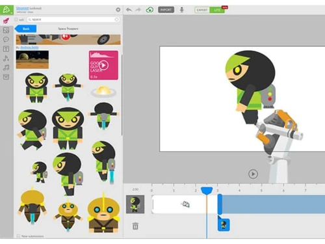Open the archive box icon in sidebar
The image size is (325, 244).
click(x=6, y=77)
